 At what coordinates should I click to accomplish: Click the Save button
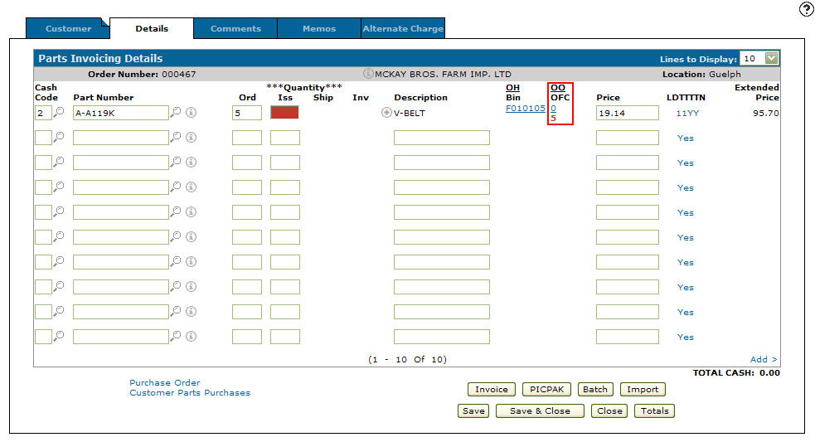point(473,410)
